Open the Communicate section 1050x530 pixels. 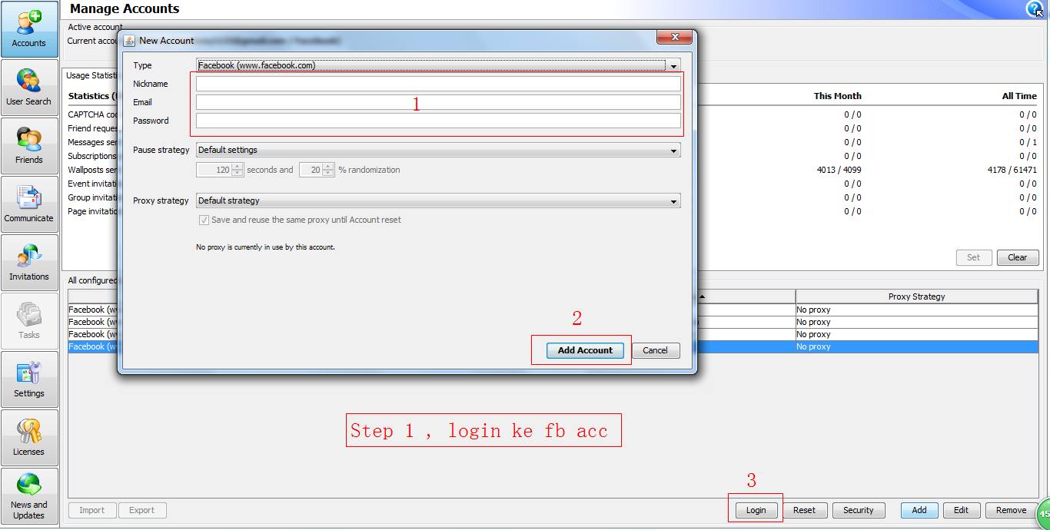(x=29, y=204)
